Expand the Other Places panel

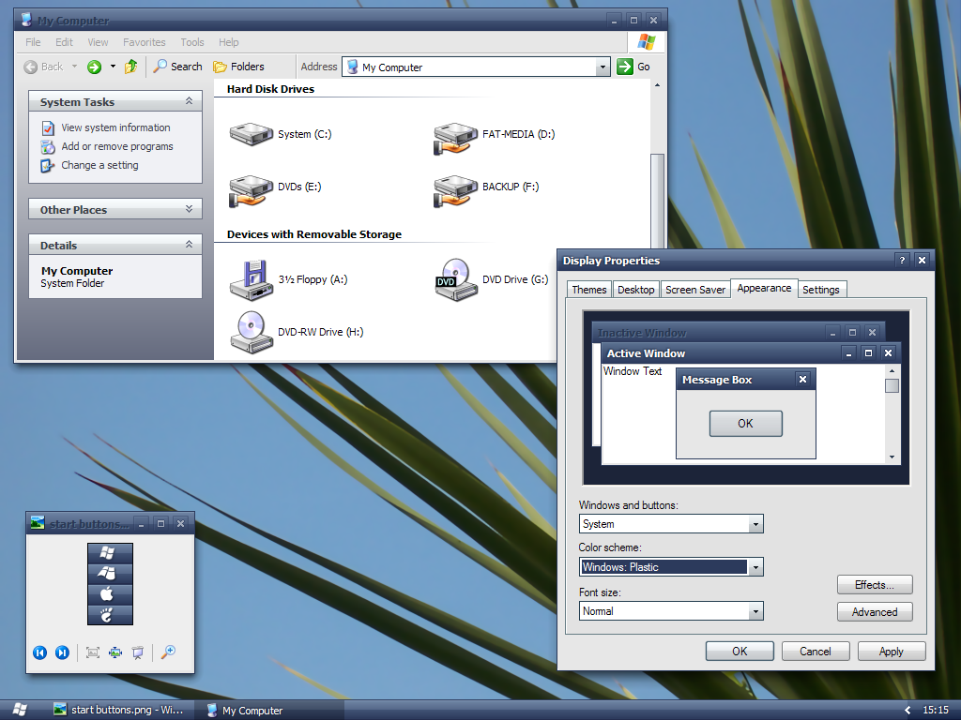tap(189, 209)
